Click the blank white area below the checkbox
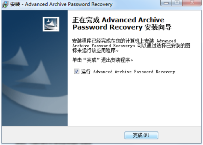203x145 pixels. coord(134,100)
